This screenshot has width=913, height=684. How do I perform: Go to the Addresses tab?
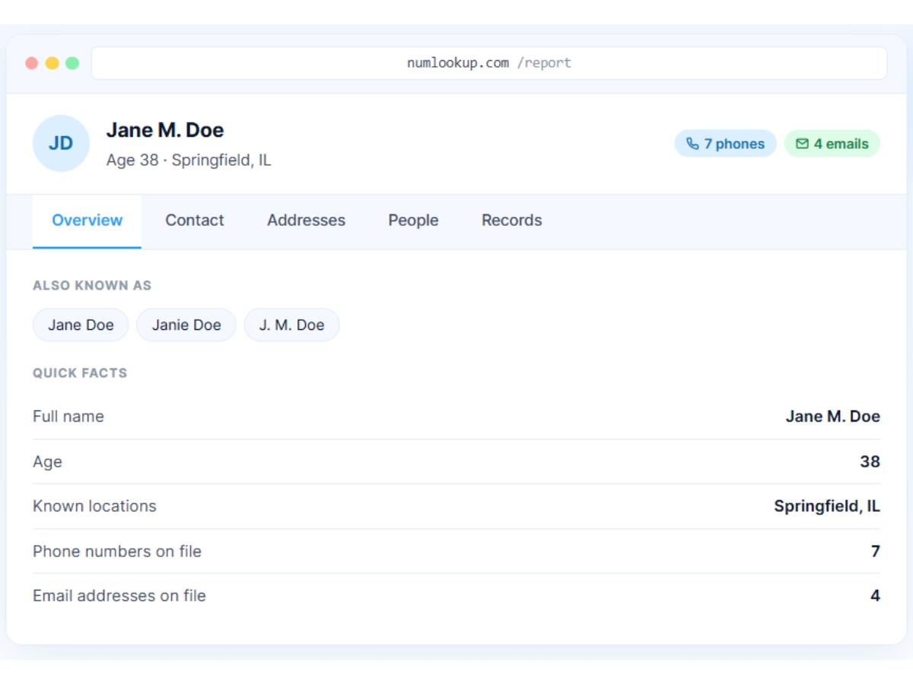306,220
